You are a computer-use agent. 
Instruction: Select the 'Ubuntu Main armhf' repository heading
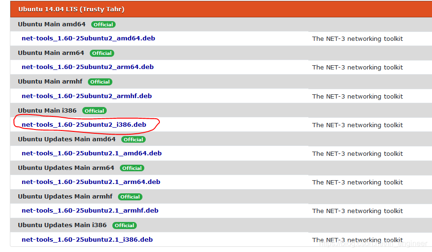[x=50, y=82]
